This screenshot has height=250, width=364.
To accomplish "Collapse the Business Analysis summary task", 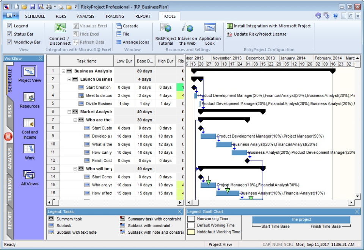I will point(63,71).
